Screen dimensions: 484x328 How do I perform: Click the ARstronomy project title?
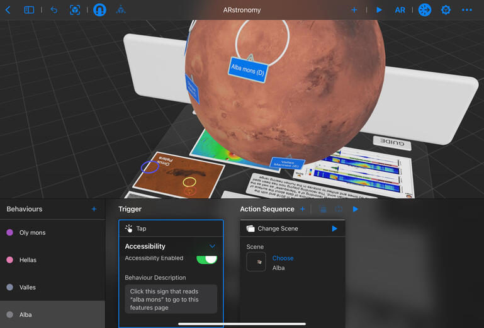[242, 10]
